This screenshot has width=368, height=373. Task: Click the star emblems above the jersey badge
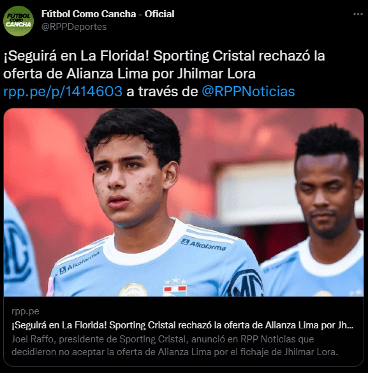point(175,281)
